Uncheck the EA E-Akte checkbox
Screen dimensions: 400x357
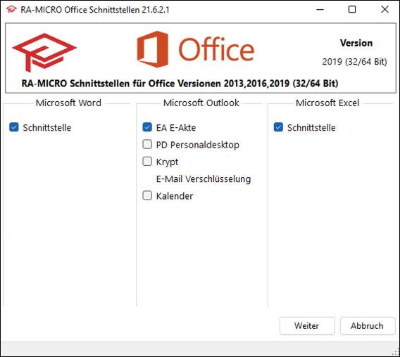tap(147, 127)
